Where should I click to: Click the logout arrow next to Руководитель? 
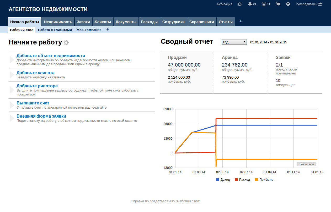pos(320,4)
